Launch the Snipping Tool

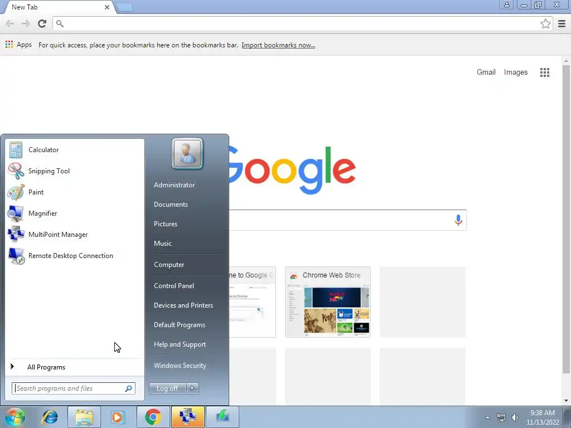pos(75,171)
